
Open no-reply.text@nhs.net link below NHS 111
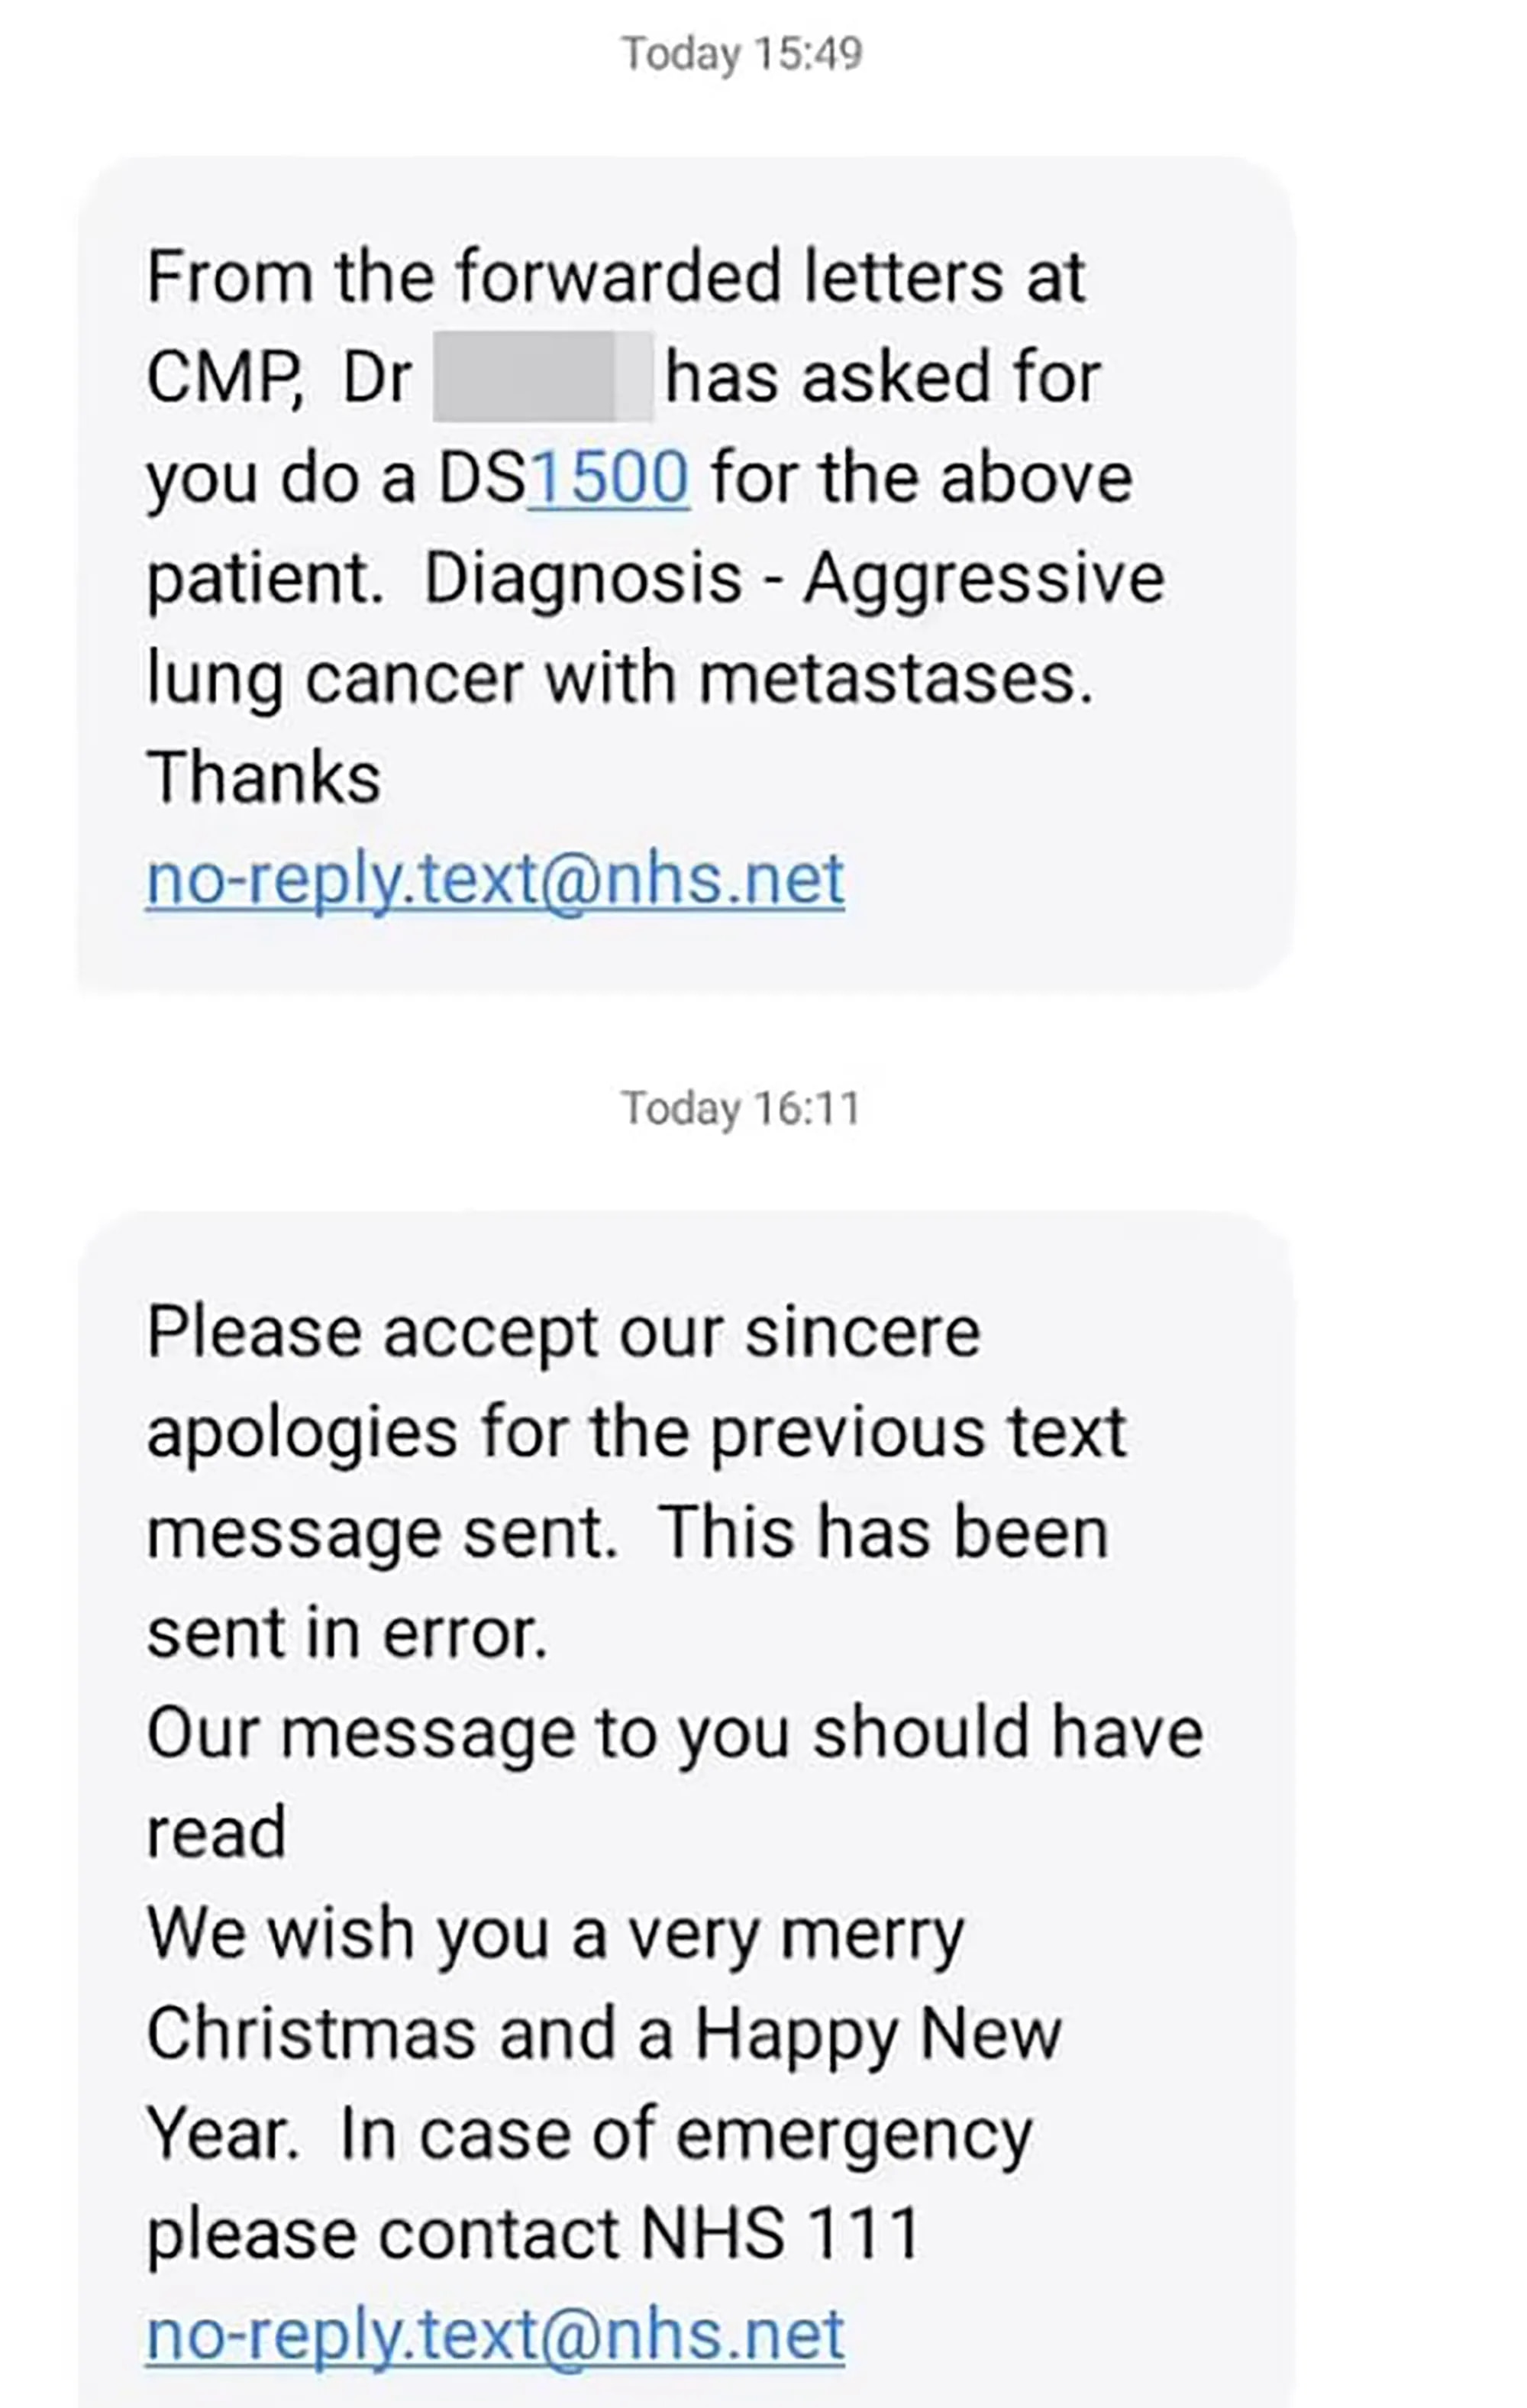[495, 2337]
